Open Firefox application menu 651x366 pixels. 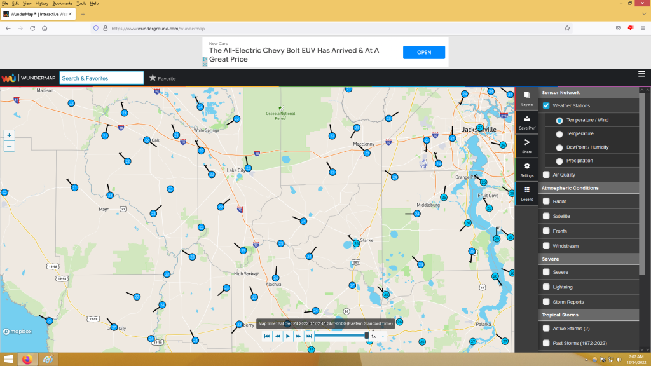[643, 28]
